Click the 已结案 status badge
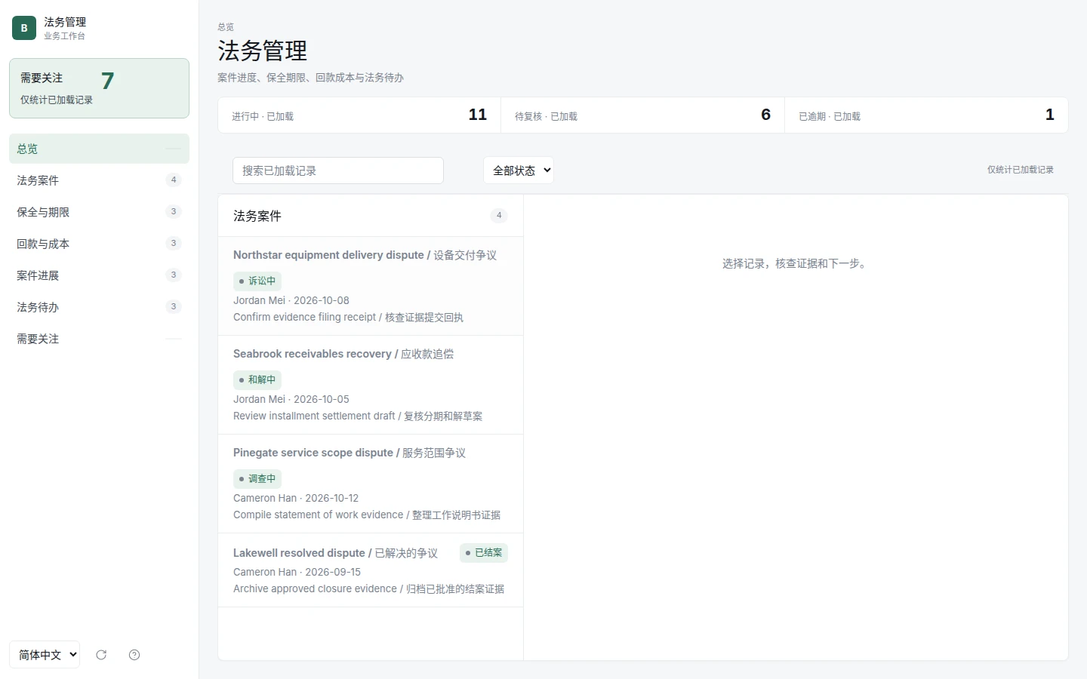1087x679 pixels. click(484, 553)
